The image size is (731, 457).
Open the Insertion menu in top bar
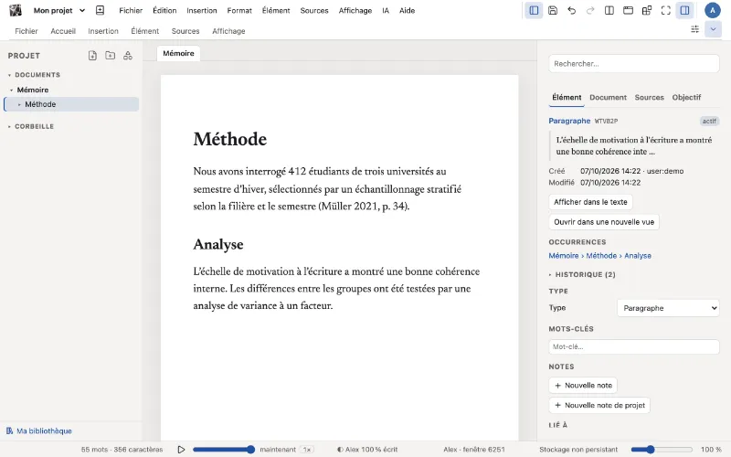tap(201, 10)
